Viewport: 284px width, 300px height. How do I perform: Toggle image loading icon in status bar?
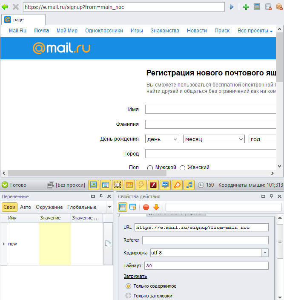pyautogui.click(x=93, y=185)
